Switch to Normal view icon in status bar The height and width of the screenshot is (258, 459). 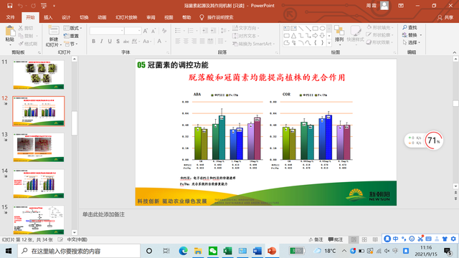(354, 239)
